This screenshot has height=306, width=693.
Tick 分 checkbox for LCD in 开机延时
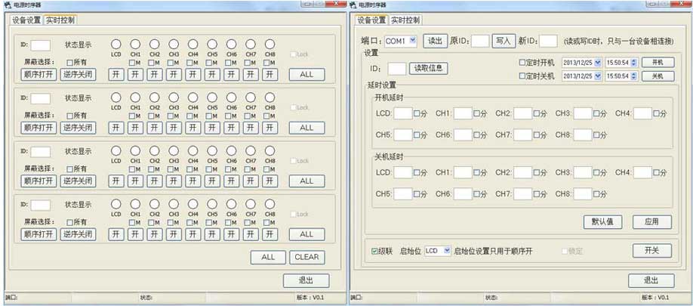pyautogui.click(x=417, y=113)
